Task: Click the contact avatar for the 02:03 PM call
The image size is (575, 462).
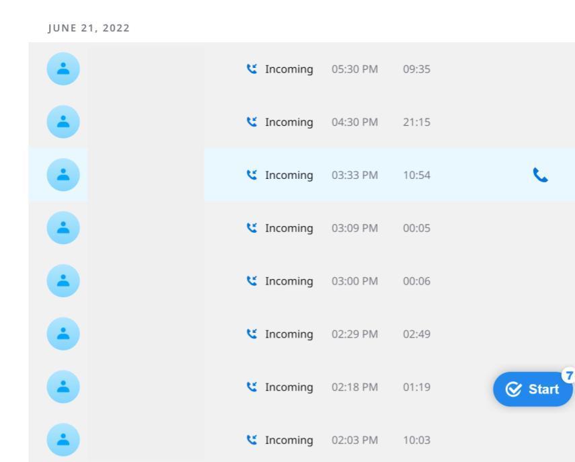Action: point(63,440)
